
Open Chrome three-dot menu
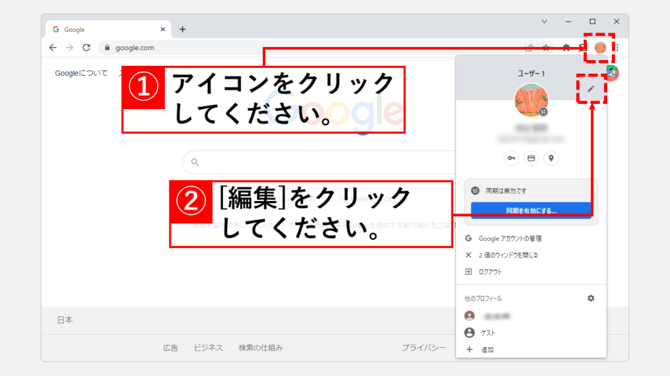pyautogui.click(x=617, y=48)
